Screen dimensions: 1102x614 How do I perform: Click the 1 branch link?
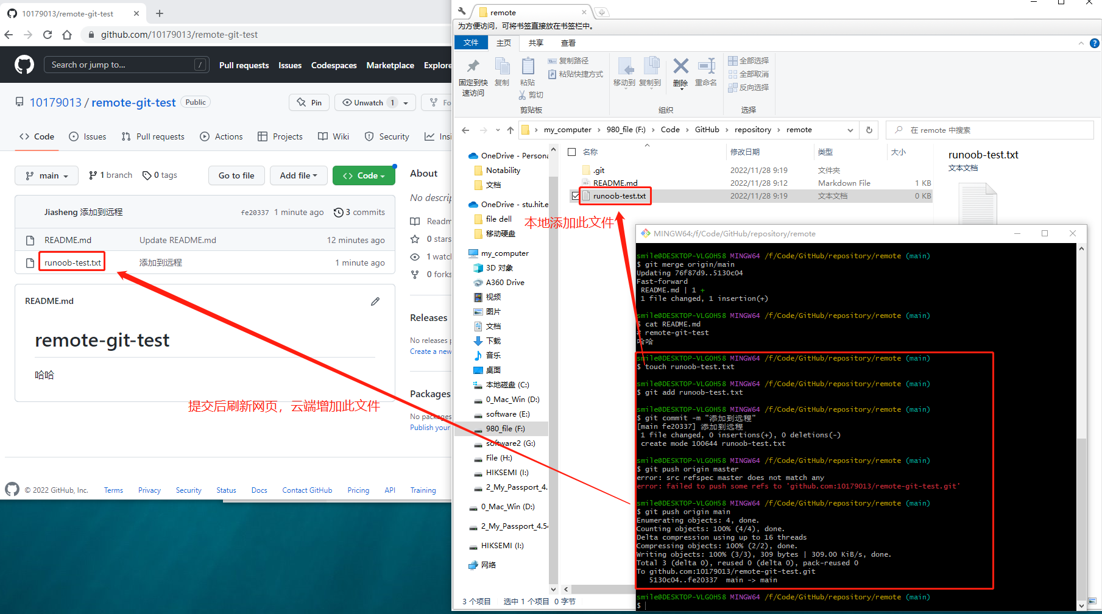110,175
